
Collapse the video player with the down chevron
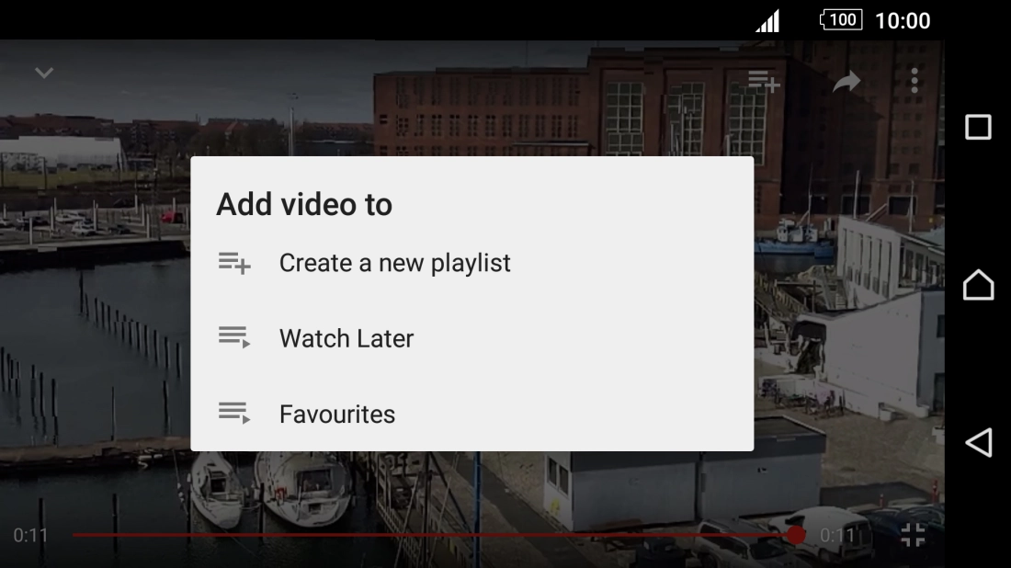pos(44,74)
